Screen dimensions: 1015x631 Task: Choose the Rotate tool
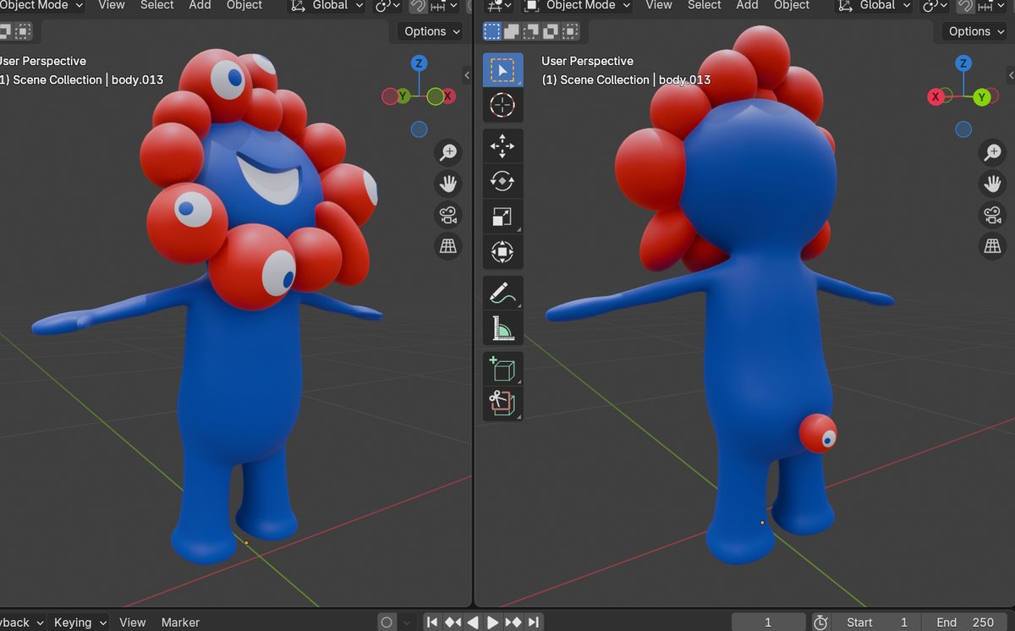click(502, 181)
